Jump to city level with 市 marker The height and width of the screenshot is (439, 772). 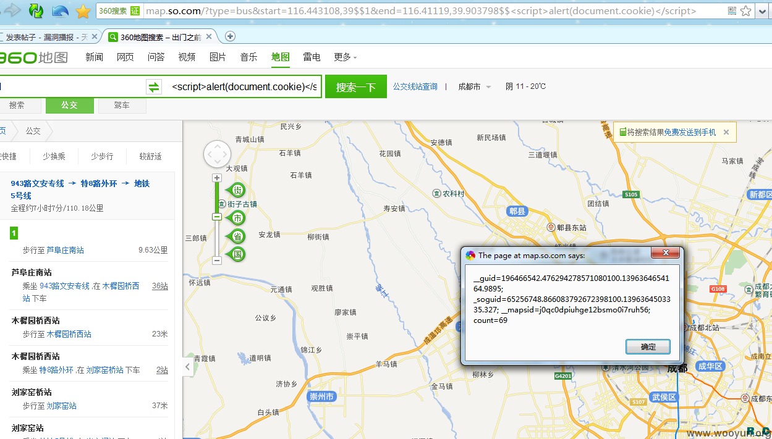(x=237, y=218)
